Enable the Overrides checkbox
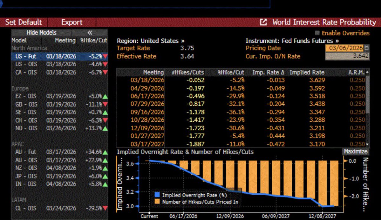 click(x=317, y=33)
